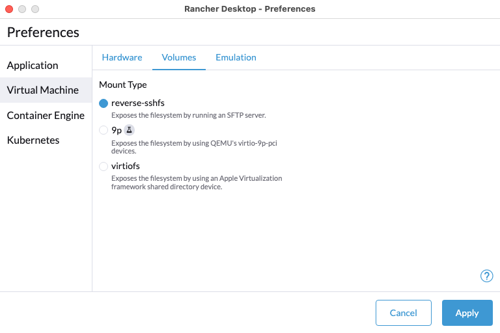
Task: Navigate to Kubernetes settings
Action: tap(33, 140)
